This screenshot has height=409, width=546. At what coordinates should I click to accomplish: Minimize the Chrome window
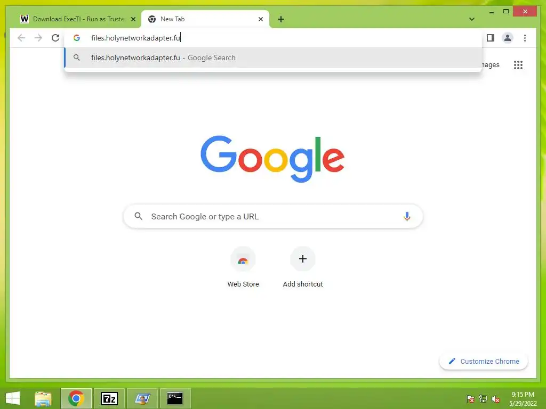491,12
